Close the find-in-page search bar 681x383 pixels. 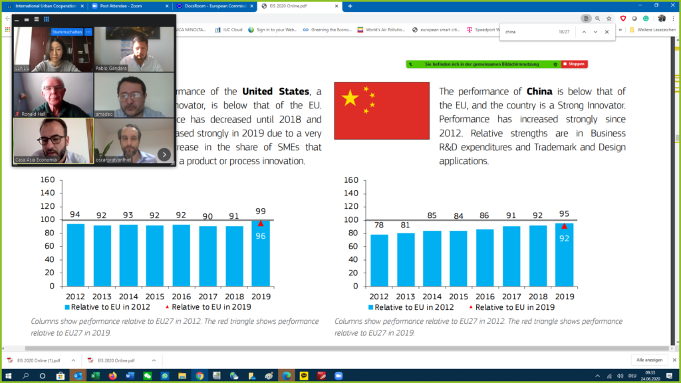coord(607,32)
